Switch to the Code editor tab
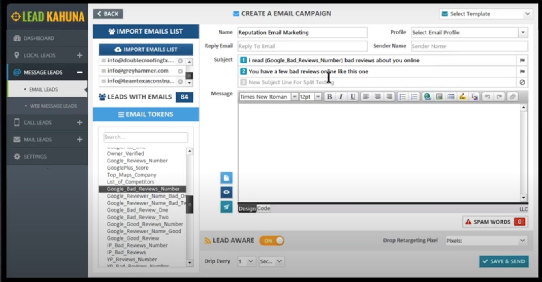 (x=264, y=209)
